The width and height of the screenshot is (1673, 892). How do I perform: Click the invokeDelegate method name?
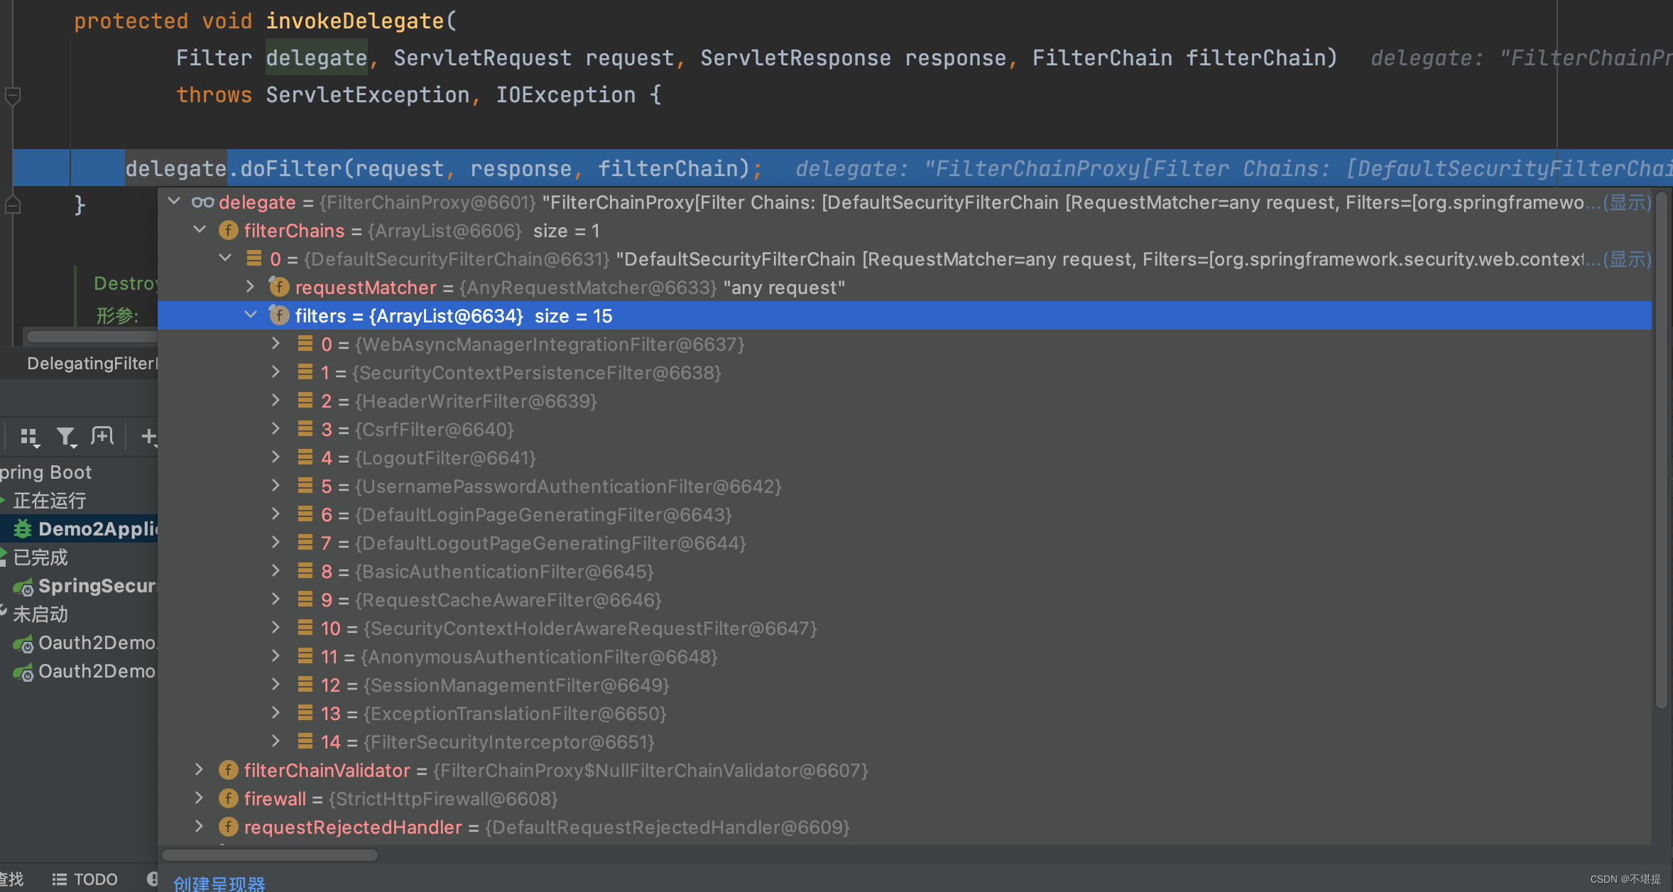(x=355, y=21)
